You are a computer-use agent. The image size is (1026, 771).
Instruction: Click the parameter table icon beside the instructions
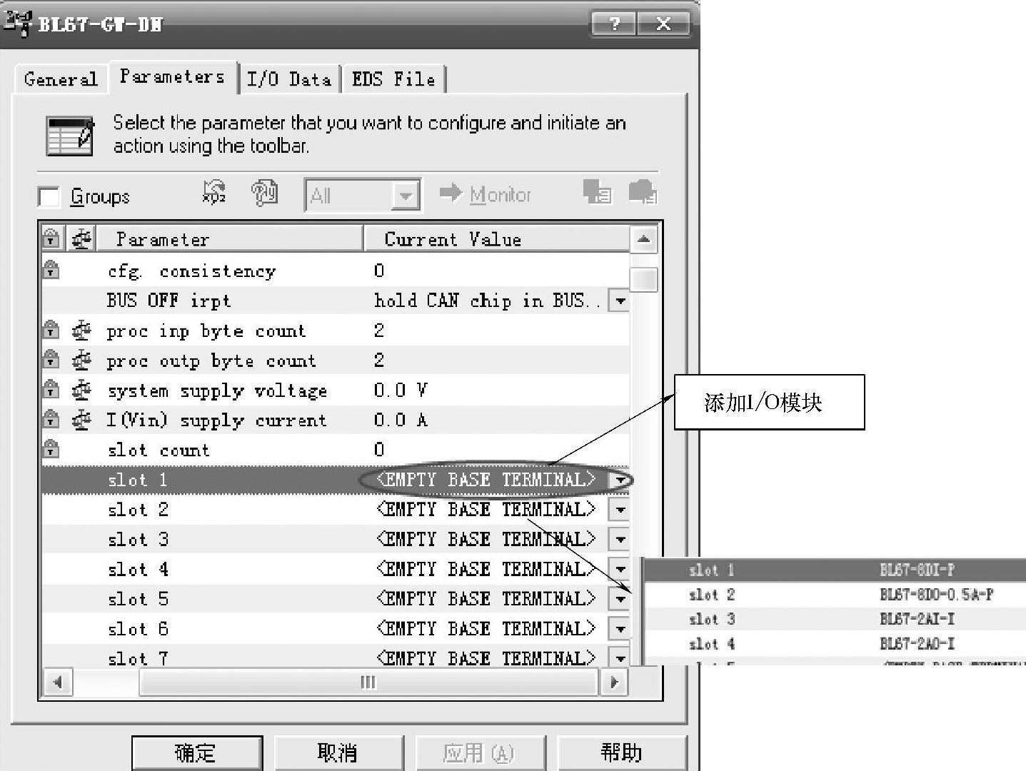(x=70, y=135)
